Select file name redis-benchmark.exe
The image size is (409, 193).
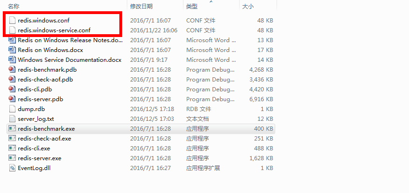point(46,129)
